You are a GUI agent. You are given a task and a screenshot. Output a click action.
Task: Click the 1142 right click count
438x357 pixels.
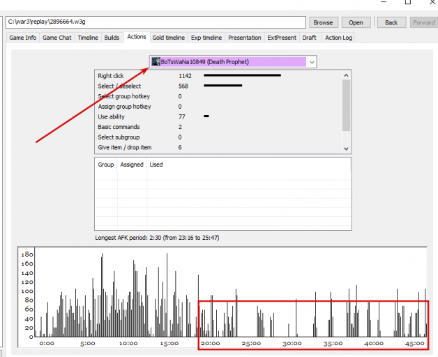(185, 76)
